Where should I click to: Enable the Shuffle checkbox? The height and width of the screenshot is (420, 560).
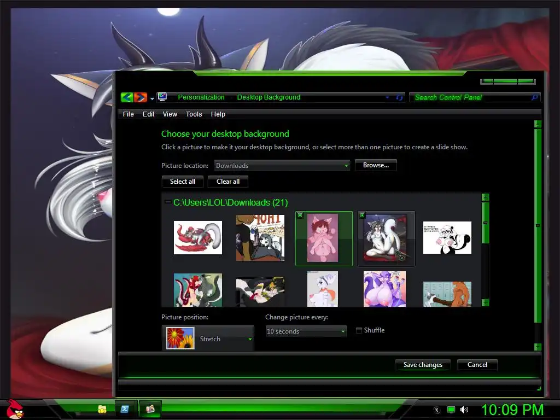coord(359,330)
